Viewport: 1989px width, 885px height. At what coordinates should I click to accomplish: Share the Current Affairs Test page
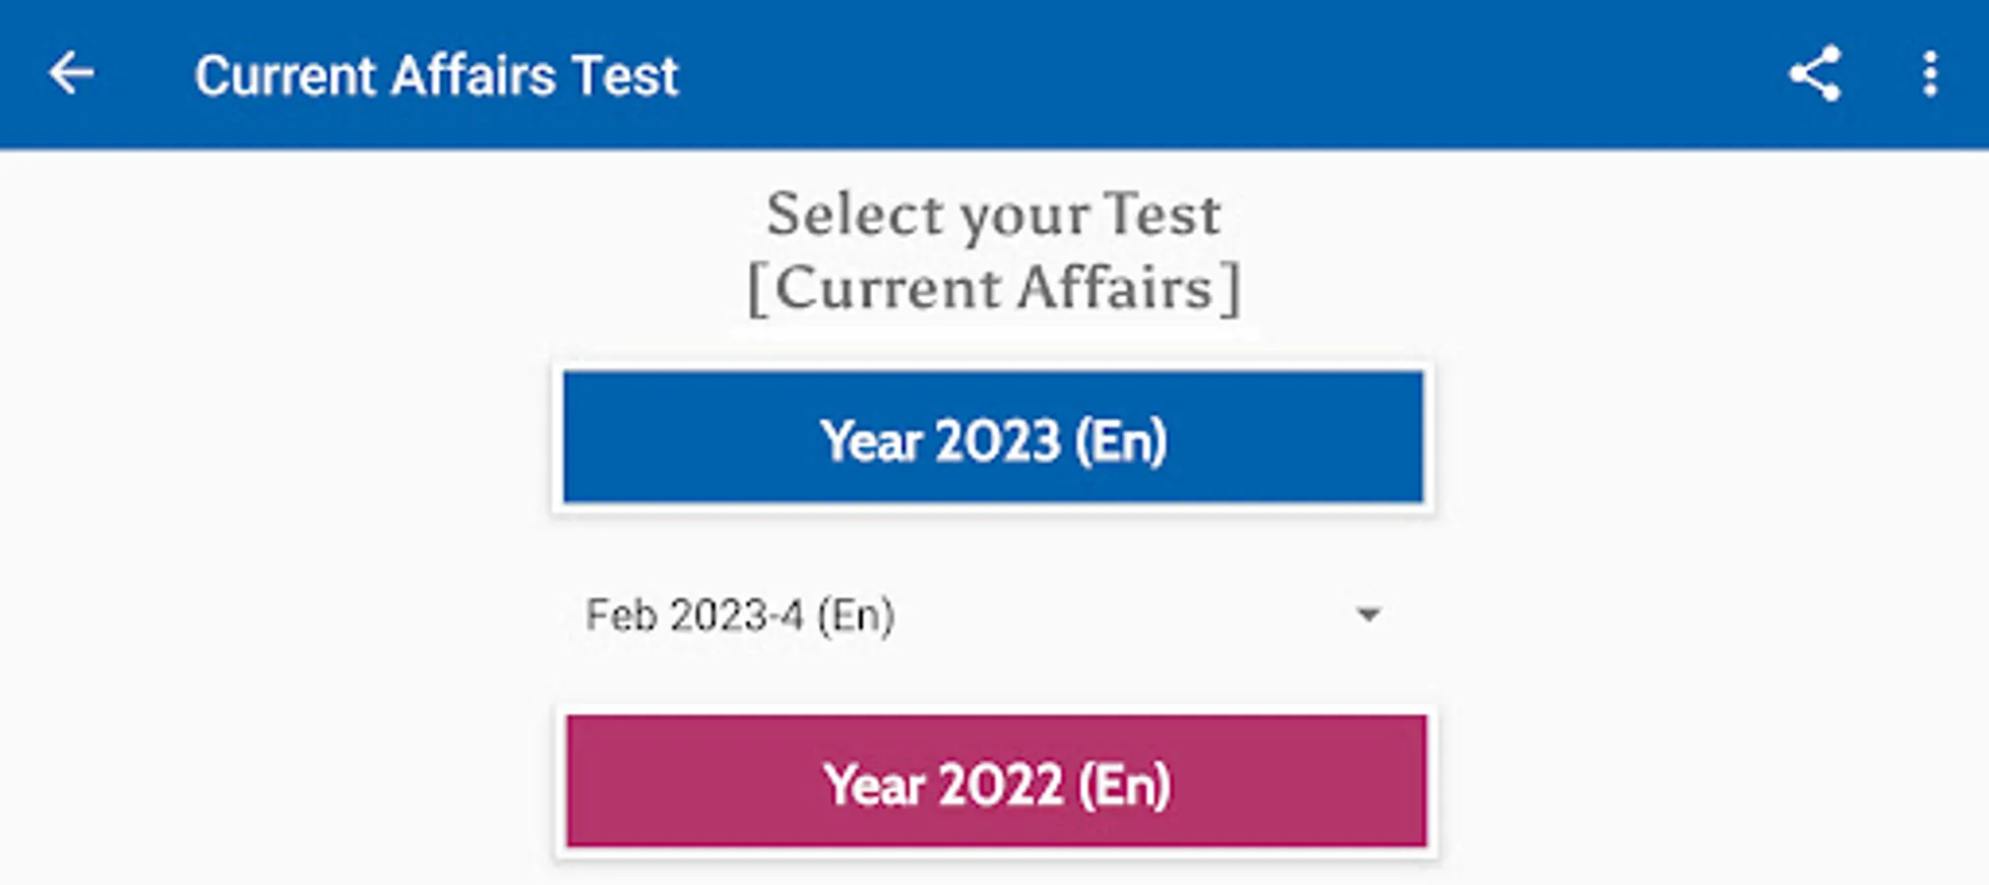pyautogui.click(x=1814, y=74)
